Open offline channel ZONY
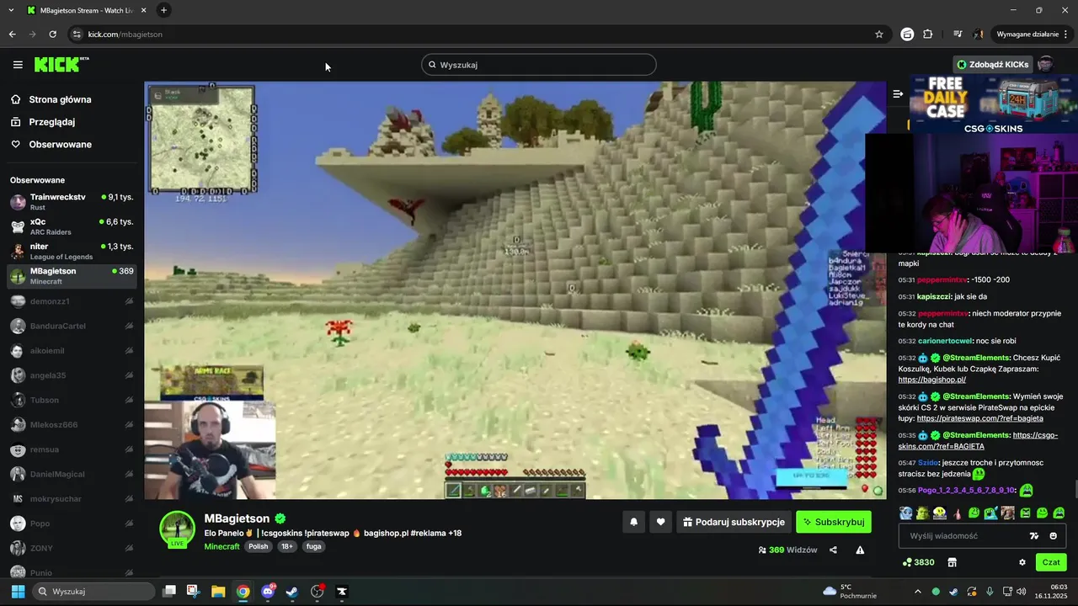The width and height of the screenshot is (1078, 606). (72, 548)
